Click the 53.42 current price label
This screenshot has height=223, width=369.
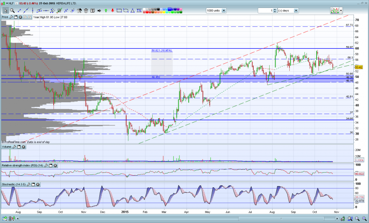(x=359, y=67)
